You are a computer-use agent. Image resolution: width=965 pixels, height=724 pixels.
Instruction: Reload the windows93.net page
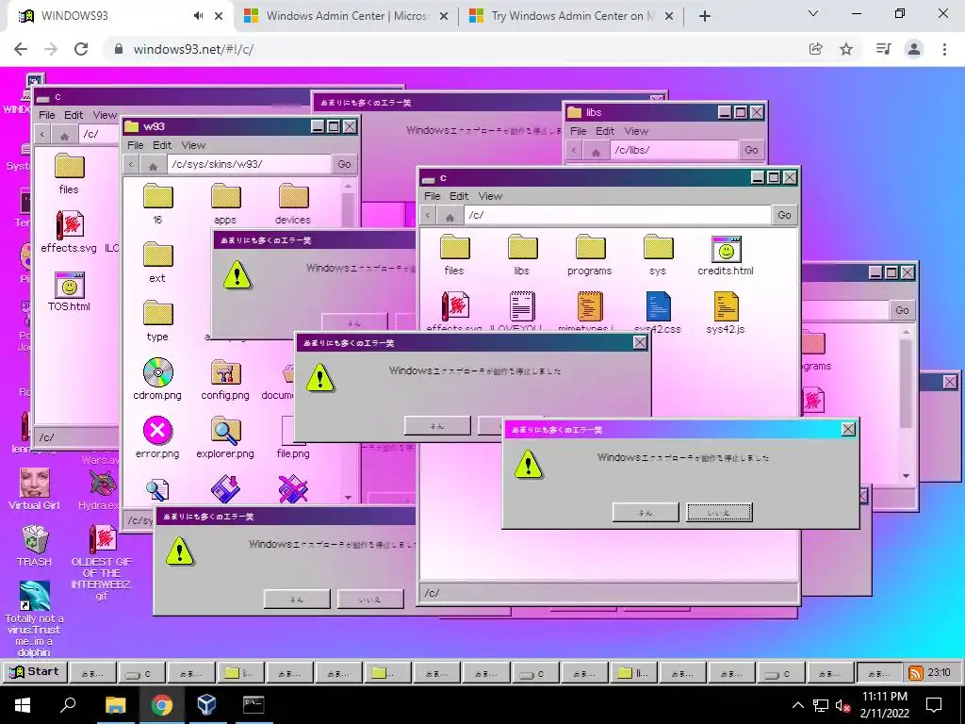click(x=81, y=49)
